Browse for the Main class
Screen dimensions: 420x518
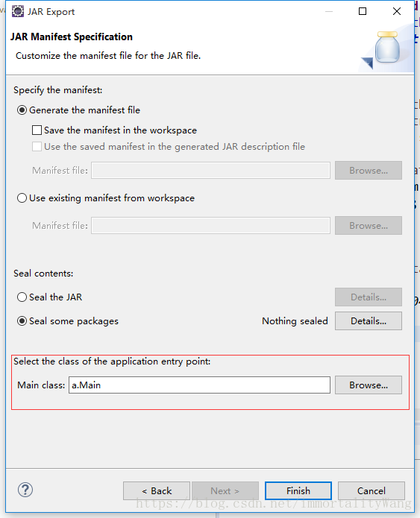(x=369, y=385)
